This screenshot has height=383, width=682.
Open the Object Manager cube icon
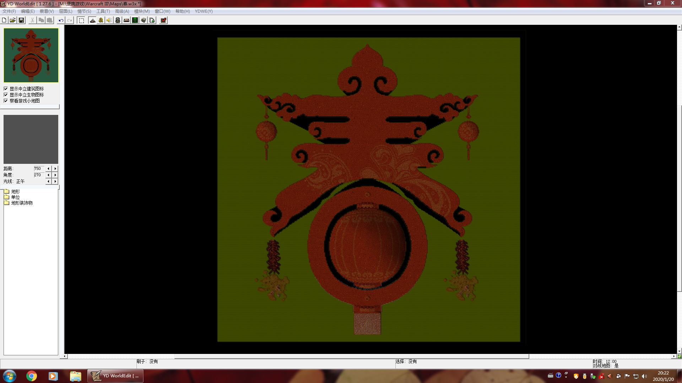[144, 20]
